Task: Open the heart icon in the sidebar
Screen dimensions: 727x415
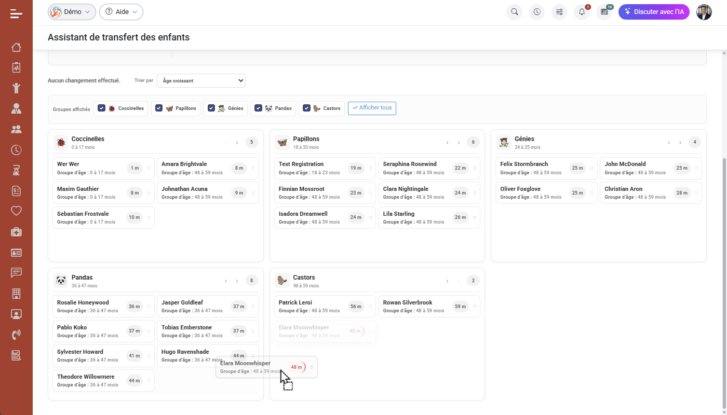Action: [x=16, y=211]
